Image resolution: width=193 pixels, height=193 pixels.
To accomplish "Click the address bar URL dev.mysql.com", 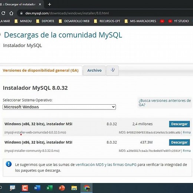I will [67, 13].
